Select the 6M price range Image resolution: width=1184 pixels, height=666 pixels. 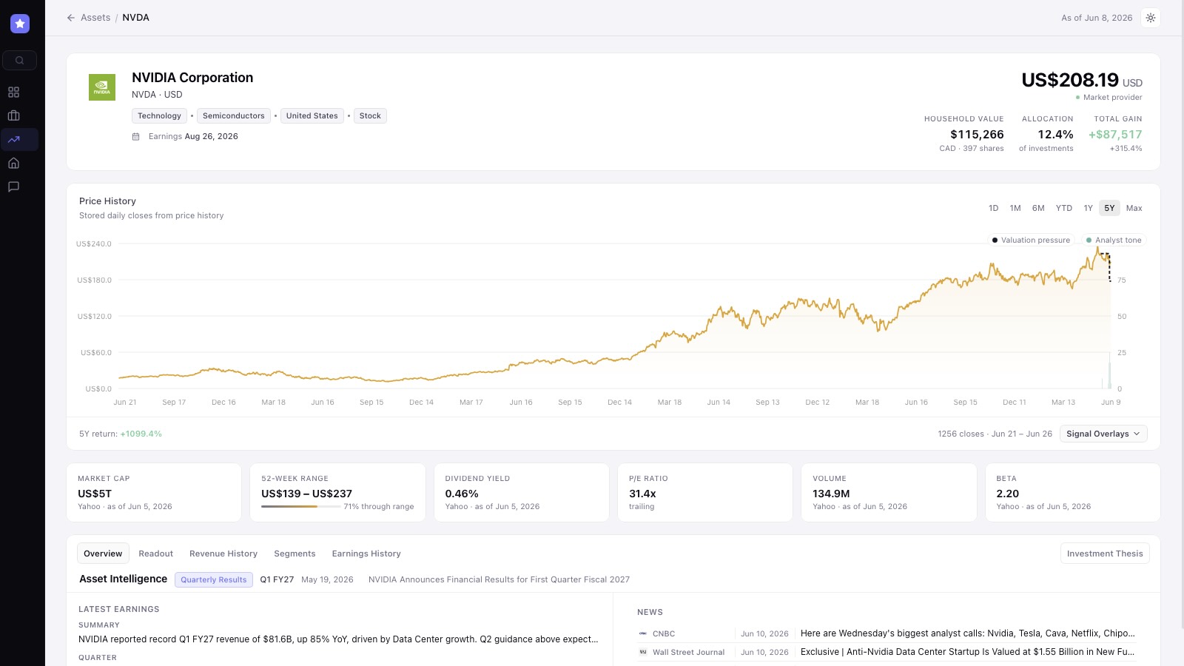[1038, 209]
